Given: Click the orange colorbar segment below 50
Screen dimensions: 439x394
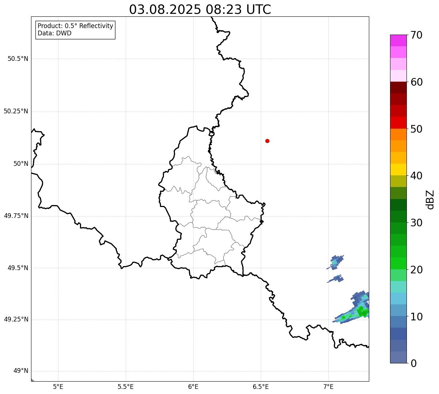Looking at the screenshot, I should point(398,134).
